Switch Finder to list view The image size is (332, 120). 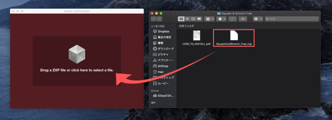click(x=187, y=19)
